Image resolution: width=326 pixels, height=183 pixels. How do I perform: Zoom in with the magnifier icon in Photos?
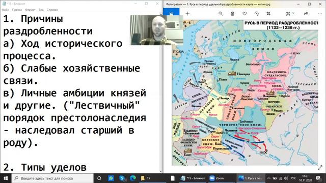coord(221,14)
